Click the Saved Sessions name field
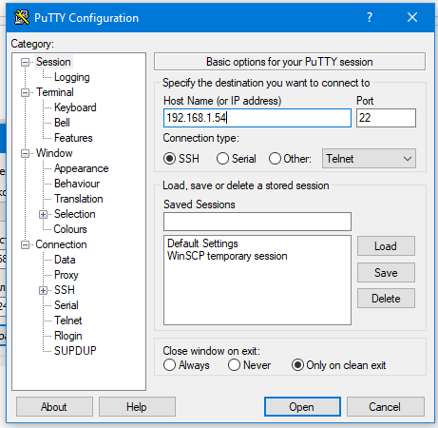This screenshot has height=428, width=438. point(257,222)
